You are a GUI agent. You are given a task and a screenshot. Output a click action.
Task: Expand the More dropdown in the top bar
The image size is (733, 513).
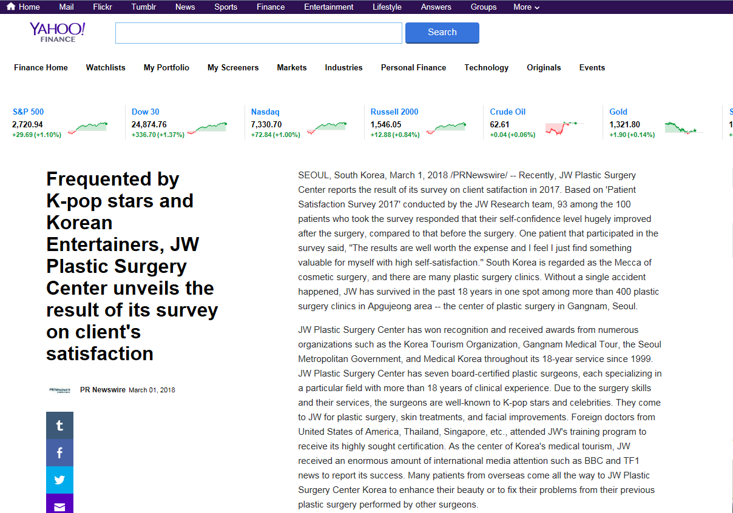[526, 7]
